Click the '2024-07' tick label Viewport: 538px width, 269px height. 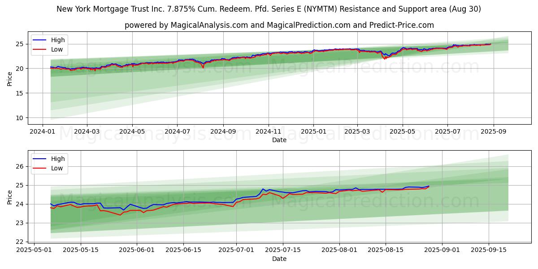point(178,131)
